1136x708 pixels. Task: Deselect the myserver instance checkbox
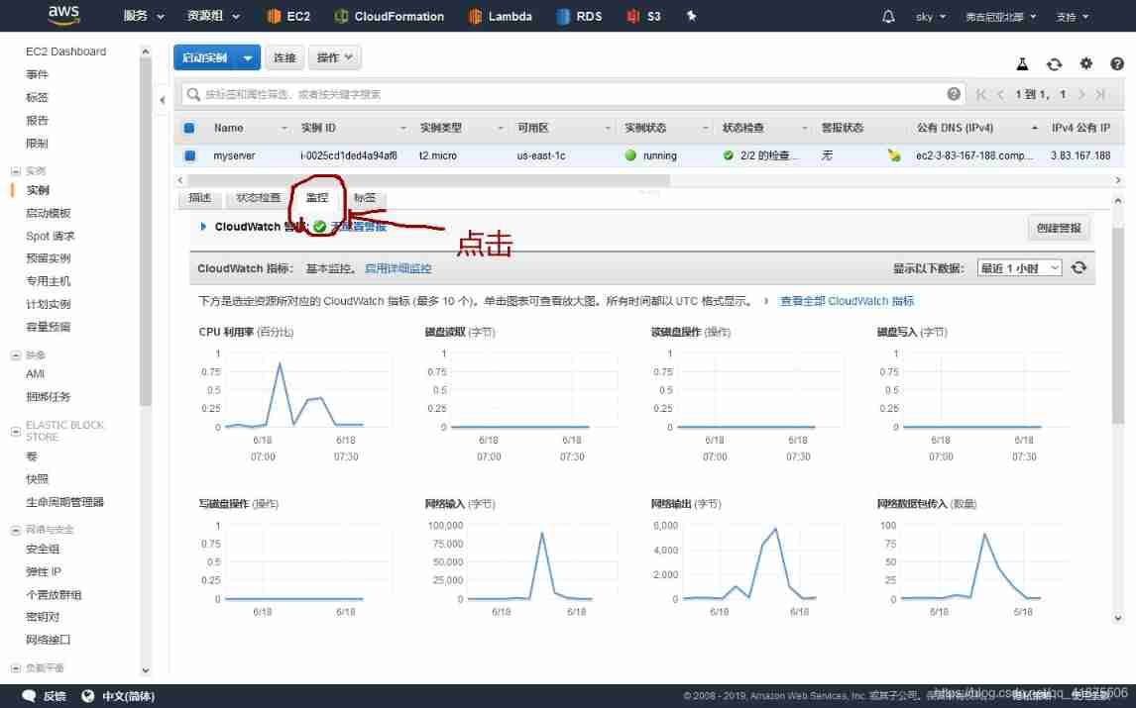190,155
